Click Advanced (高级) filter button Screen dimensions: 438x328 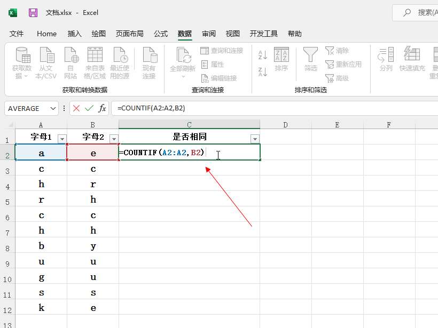coord(337,78)
